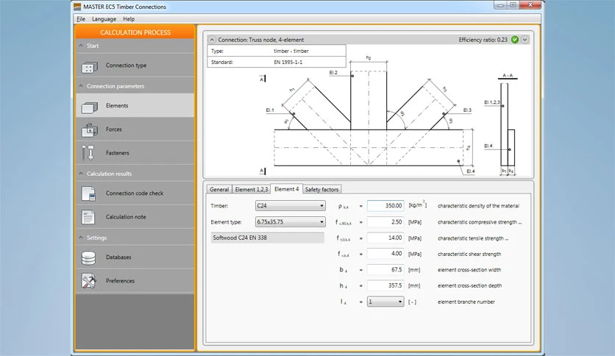Open Calculation note

point(135,217)
